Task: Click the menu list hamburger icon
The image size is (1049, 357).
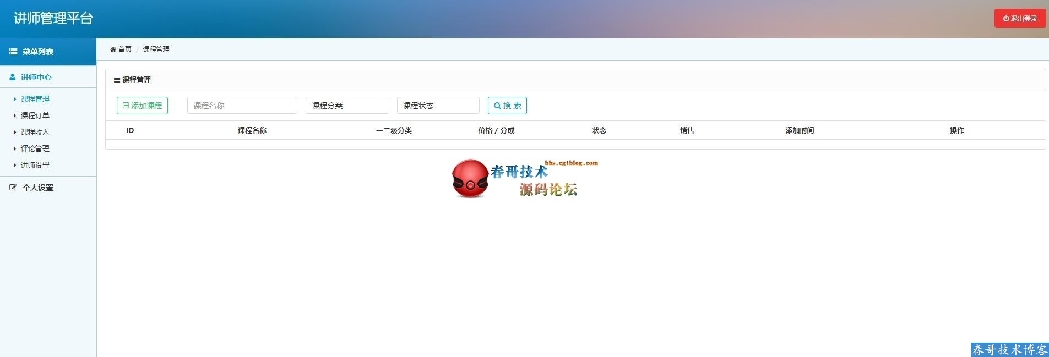Action: click(x=13, y=52)
